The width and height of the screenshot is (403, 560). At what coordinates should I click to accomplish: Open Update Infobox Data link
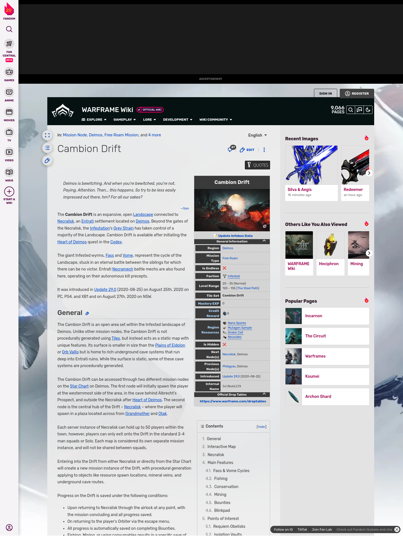click(235, 236)
